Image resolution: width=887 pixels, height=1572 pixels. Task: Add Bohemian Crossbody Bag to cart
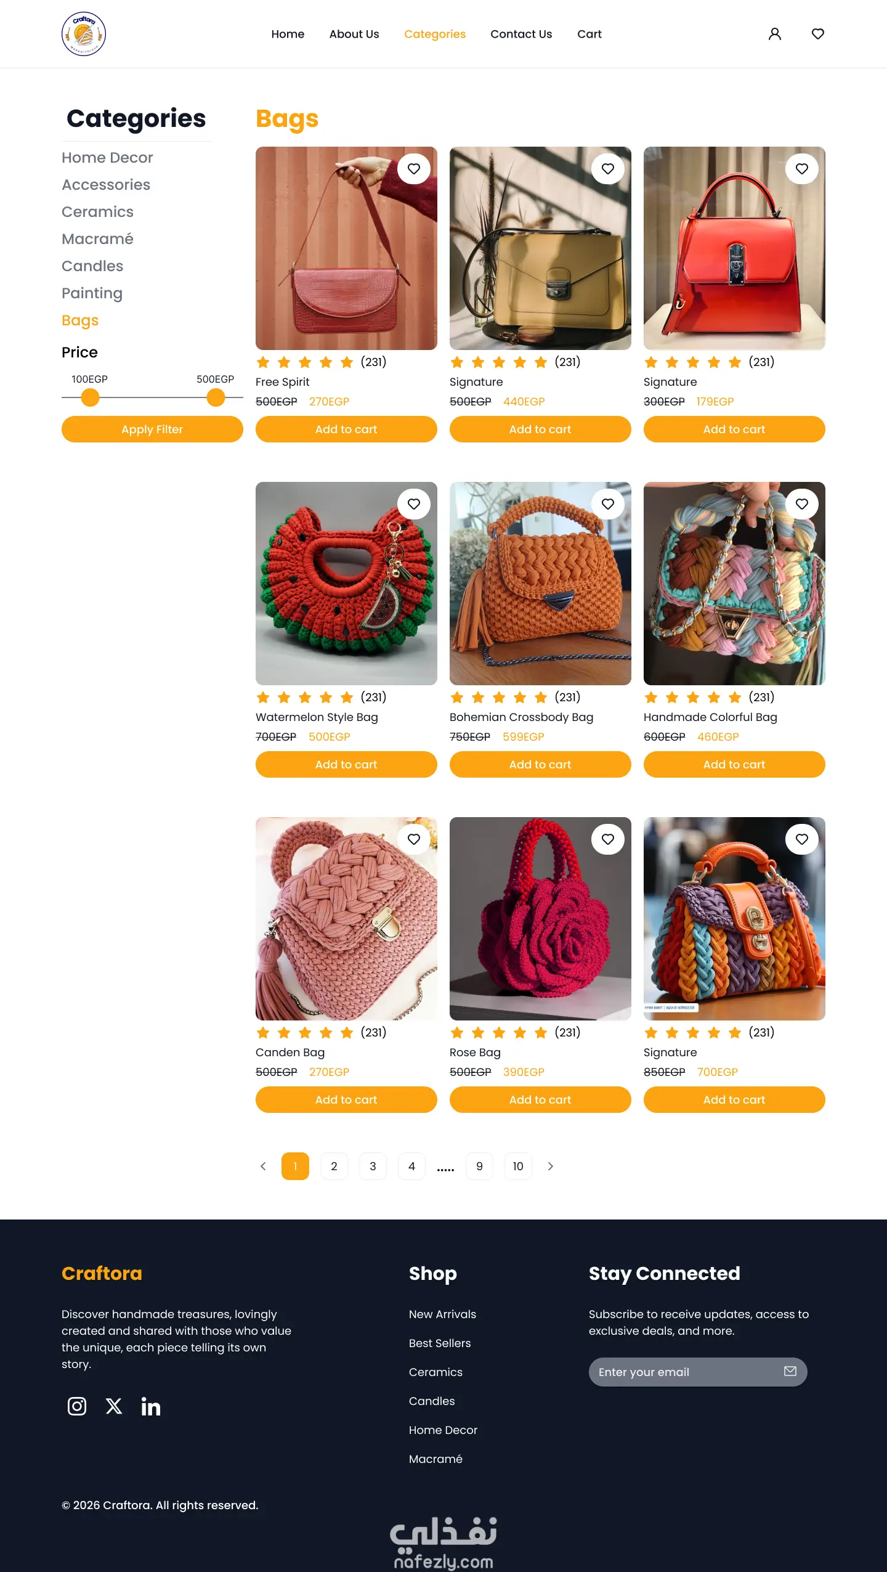540,765
